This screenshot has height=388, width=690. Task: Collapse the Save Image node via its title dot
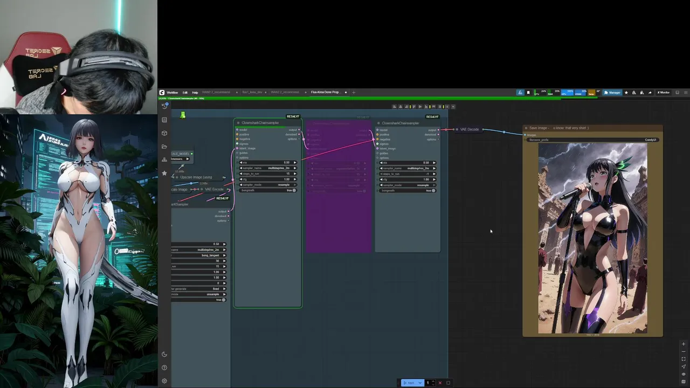[526, 128]
